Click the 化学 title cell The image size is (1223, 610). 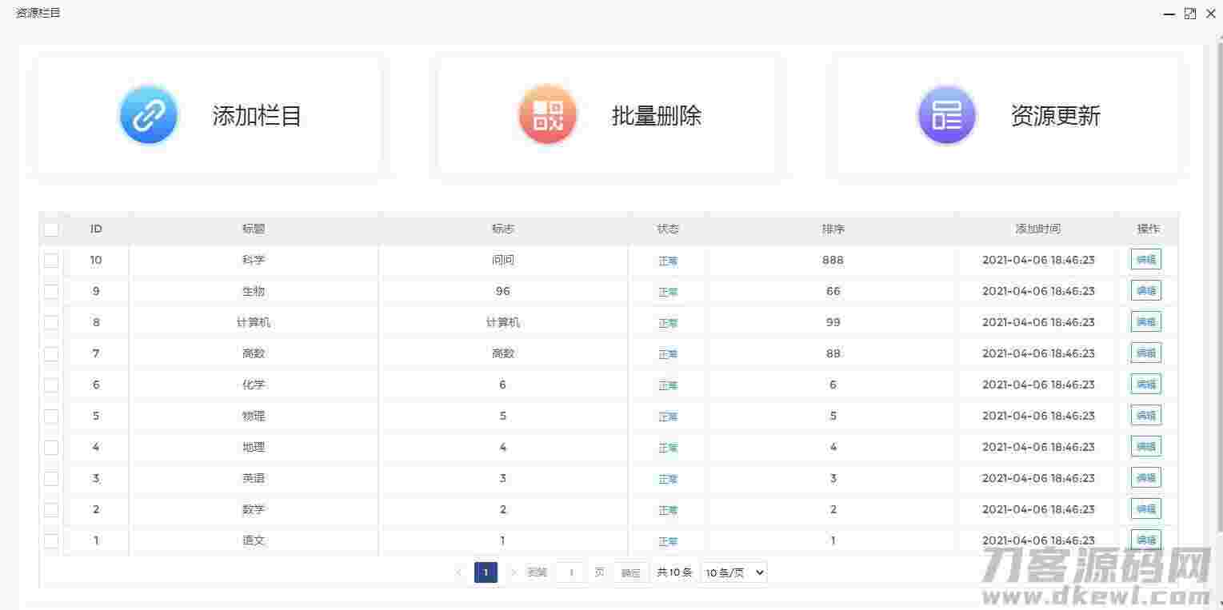click(254, 385)
